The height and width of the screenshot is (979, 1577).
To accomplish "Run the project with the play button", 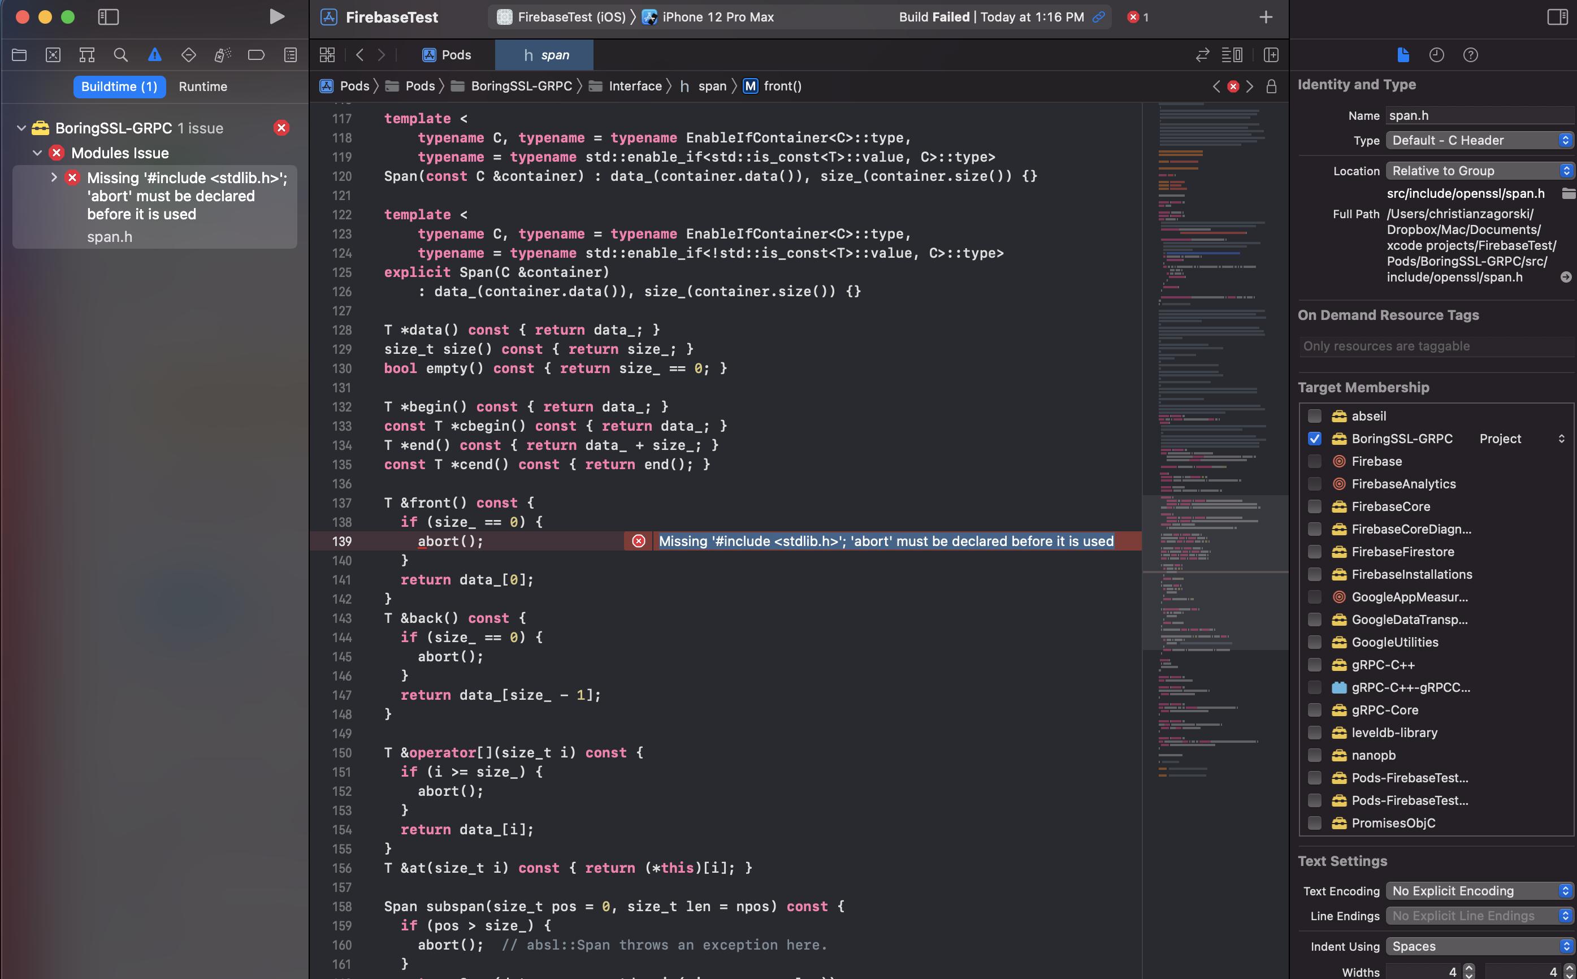I will coord(276,17).
